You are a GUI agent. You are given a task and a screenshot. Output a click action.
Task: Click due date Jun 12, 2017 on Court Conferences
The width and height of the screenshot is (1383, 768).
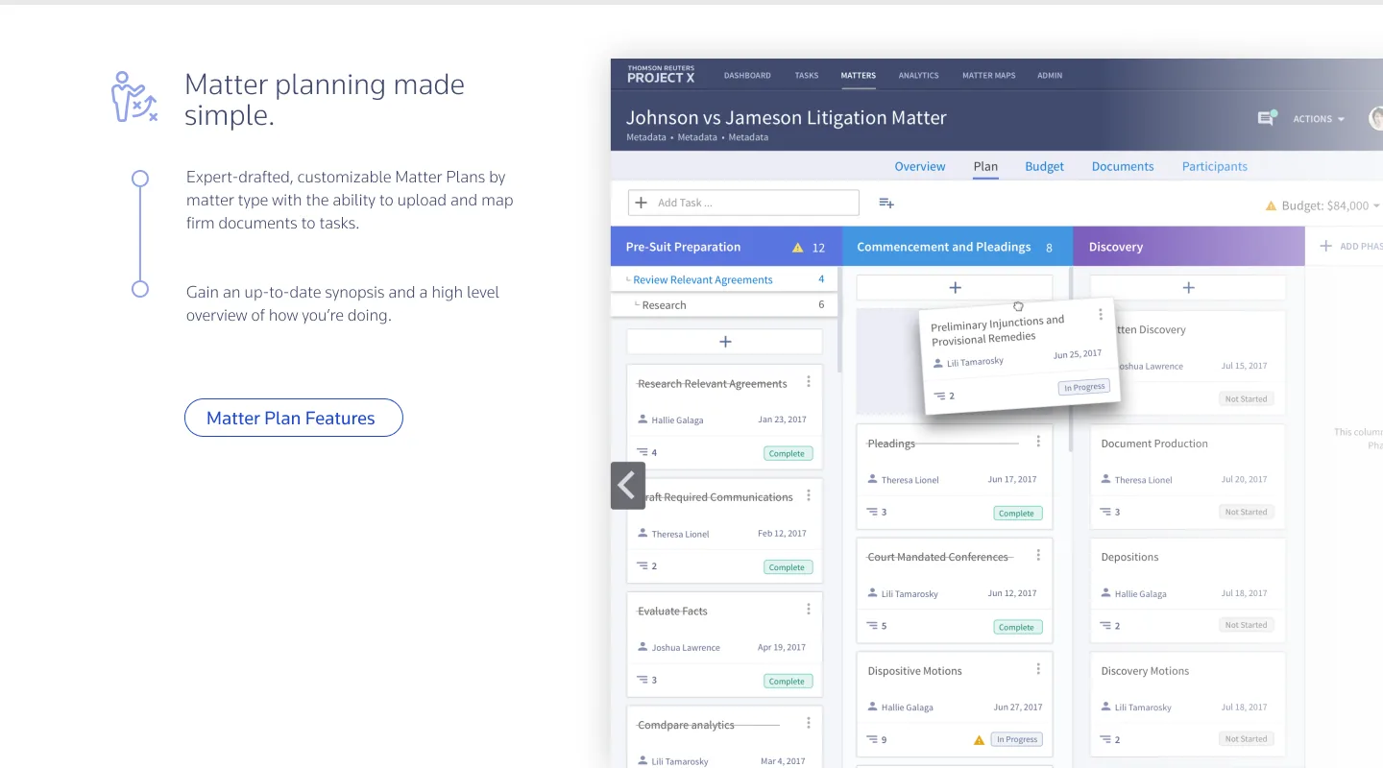click(x=1012, y=593)
